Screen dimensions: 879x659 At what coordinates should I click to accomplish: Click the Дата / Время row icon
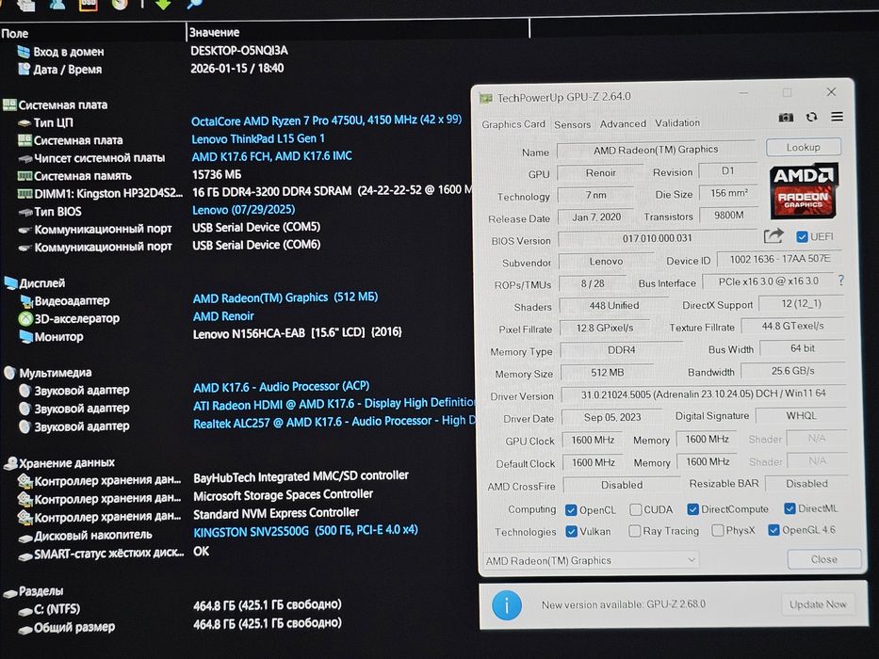click(24, 70)
